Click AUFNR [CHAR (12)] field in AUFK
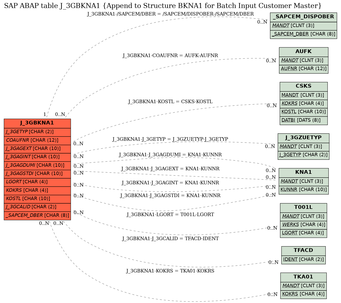Image resolution: width=341 pixels, height=303 pixels. coord(303,69)
